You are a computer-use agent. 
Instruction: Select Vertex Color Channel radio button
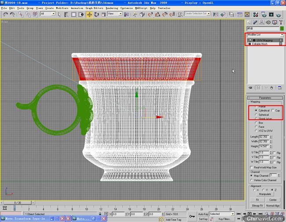coord(252,180)
